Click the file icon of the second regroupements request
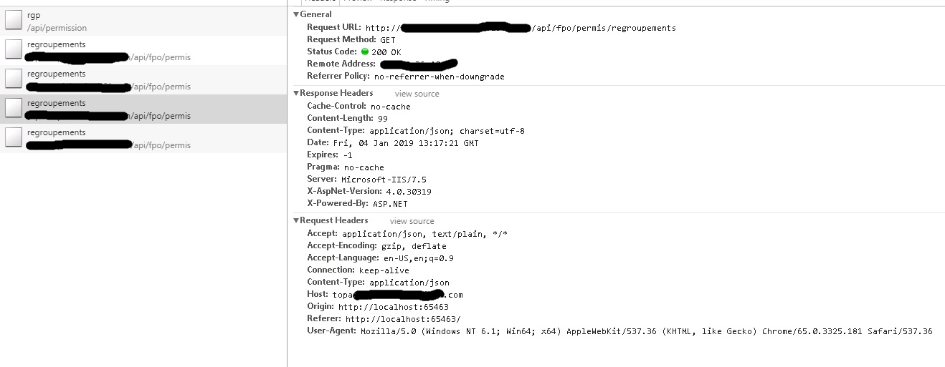The height and width of the screenshot is (367, 945). coord(13,79)
